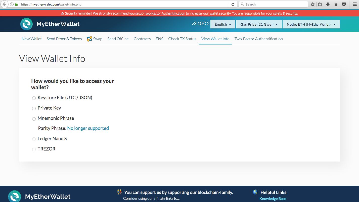Open the English language dropdown
The width and height of the screenshot is (359, 202).
[x=223, y=24]
